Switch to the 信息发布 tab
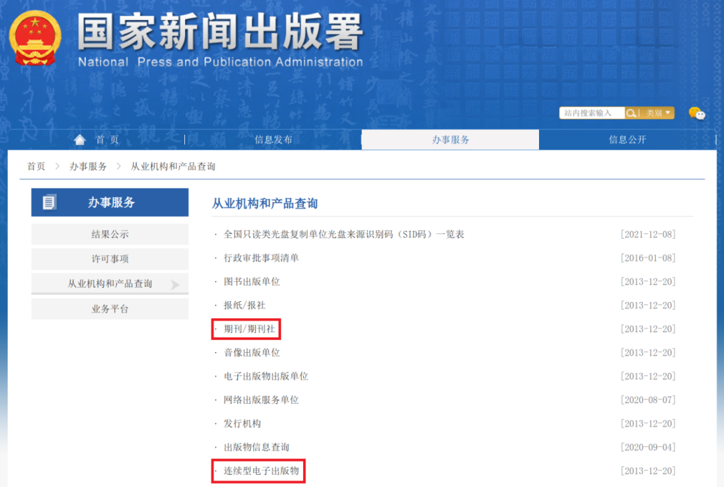This screenshot has width=724, height=487. click(x=274, y=140)
